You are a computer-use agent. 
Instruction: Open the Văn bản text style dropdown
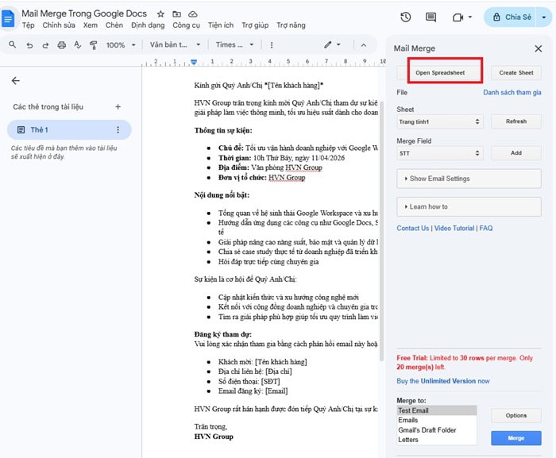(x=175, y=44)
